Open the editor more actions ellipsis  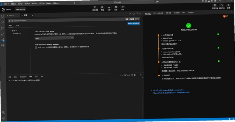coord(140,13)
